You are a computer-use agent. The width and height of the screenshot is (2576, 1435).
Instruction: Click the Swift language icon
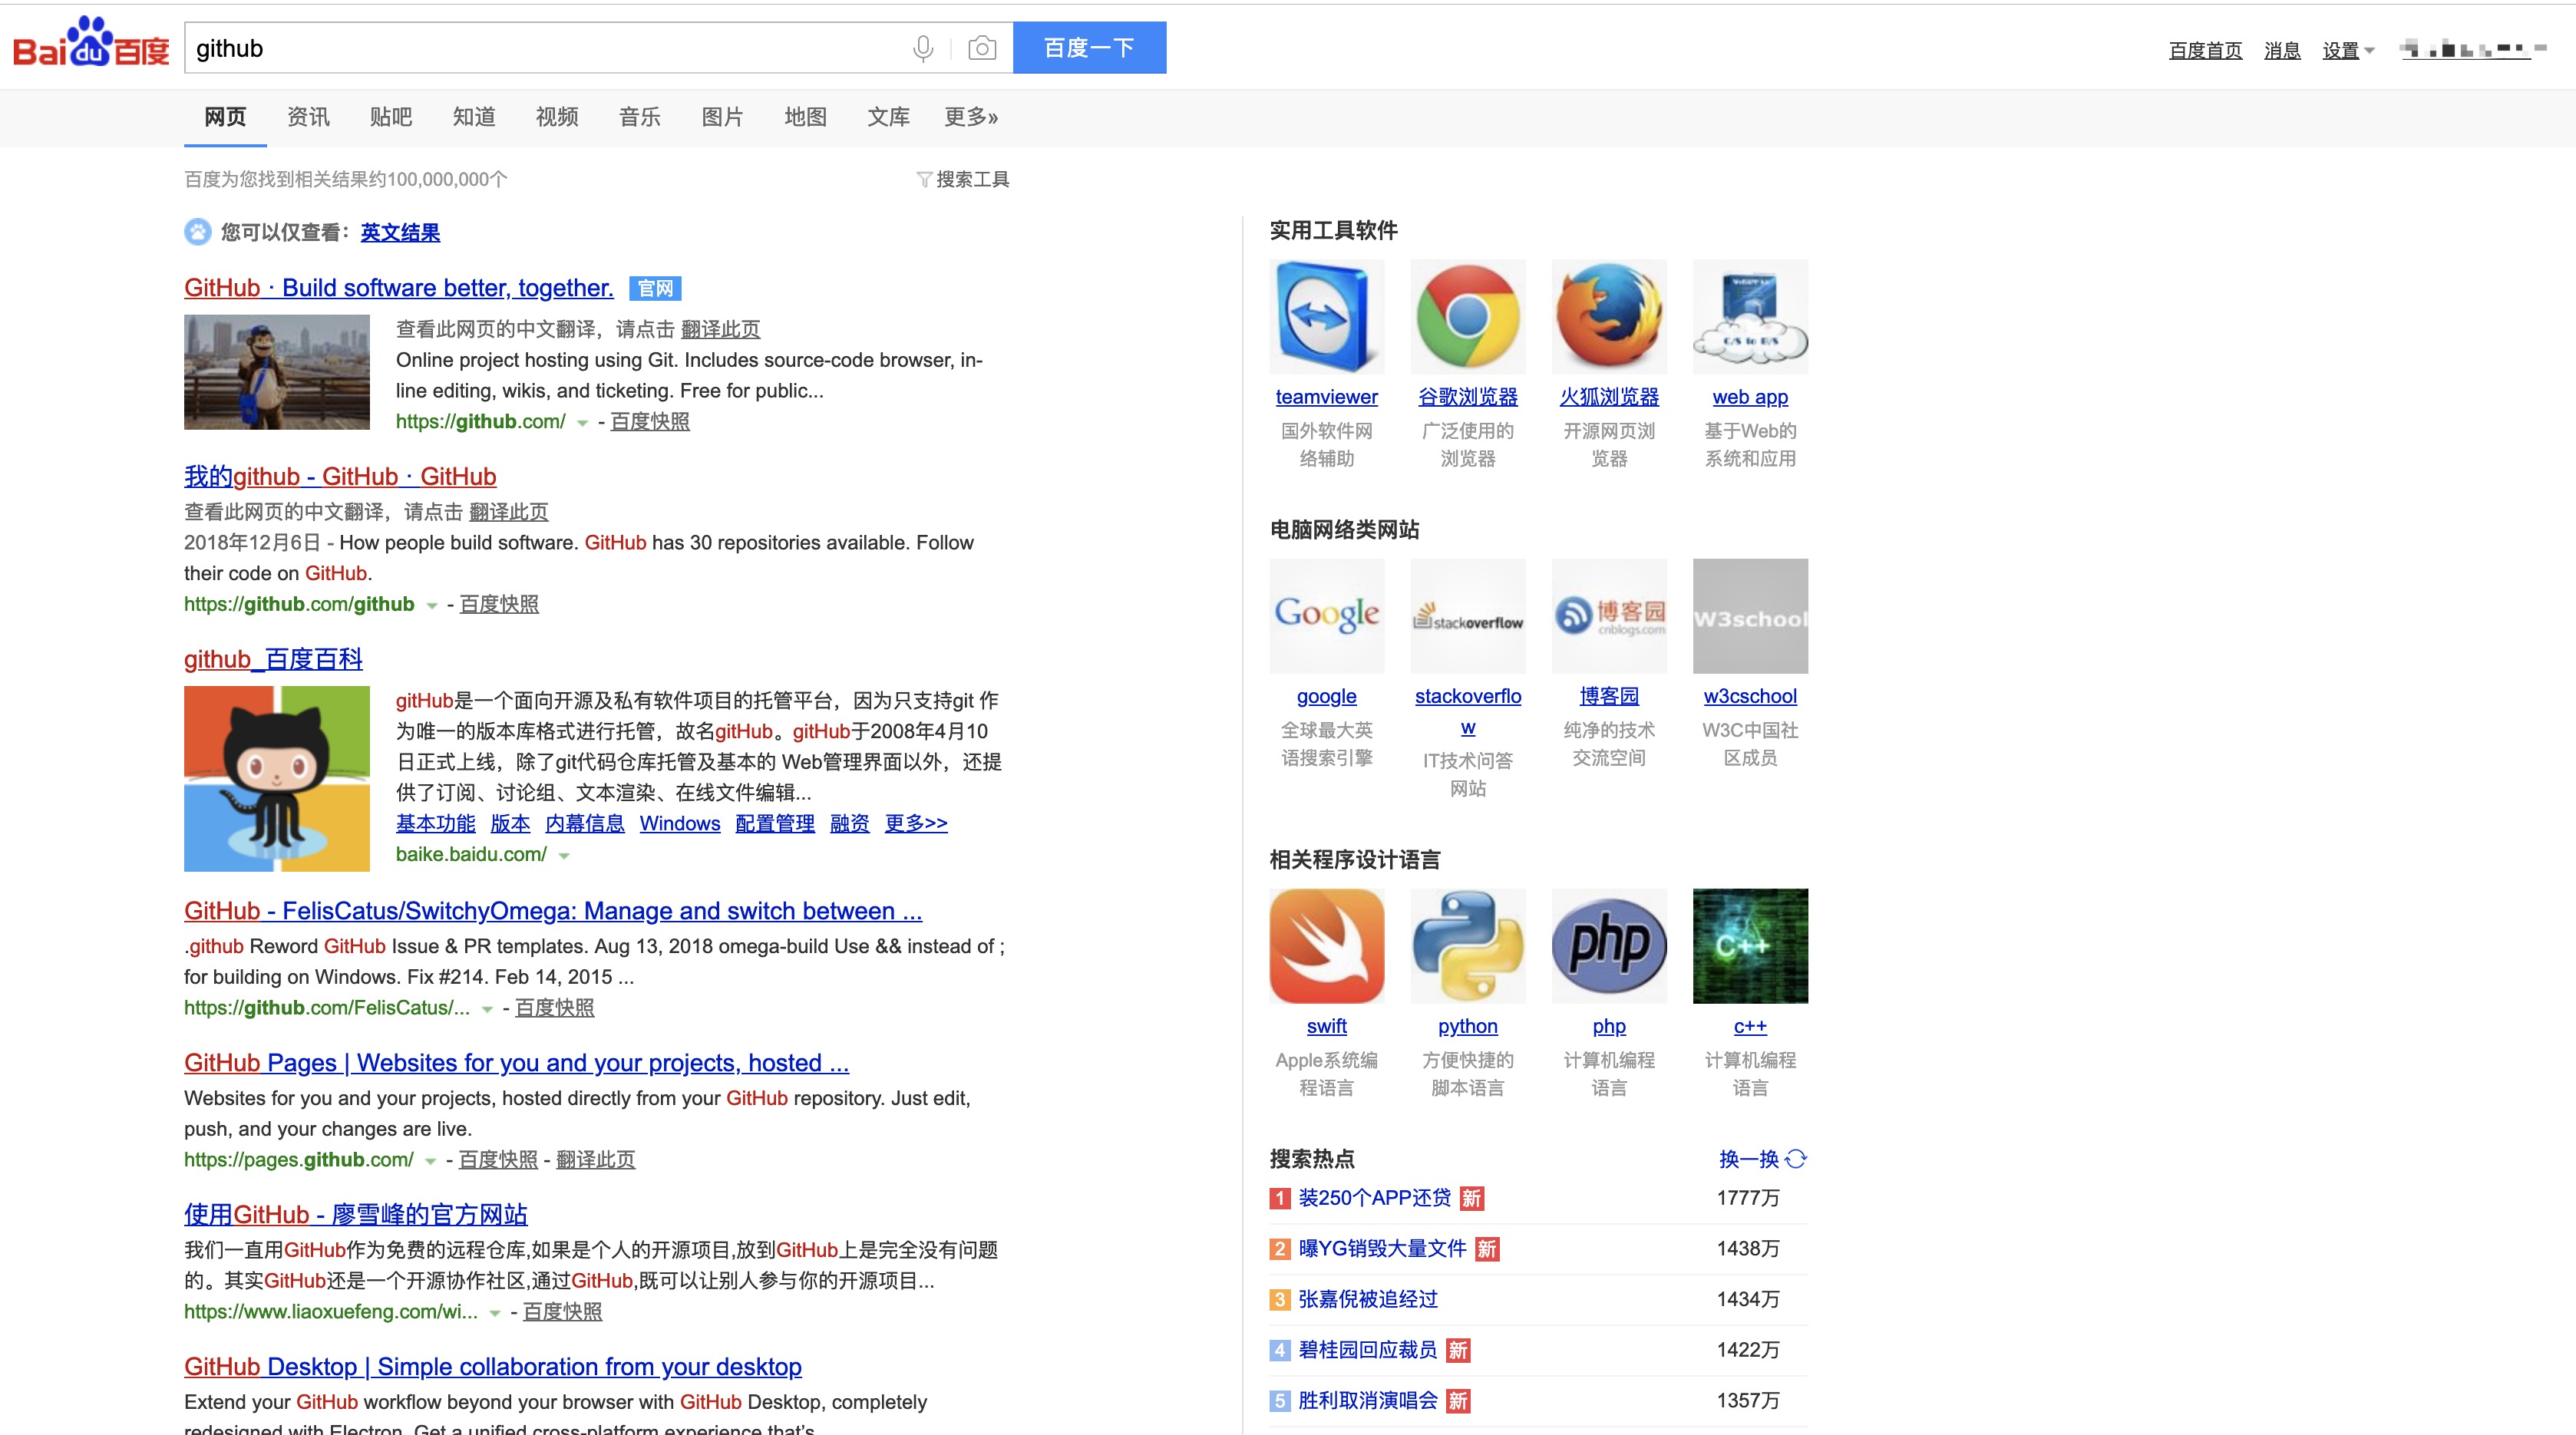[1326, 946]
